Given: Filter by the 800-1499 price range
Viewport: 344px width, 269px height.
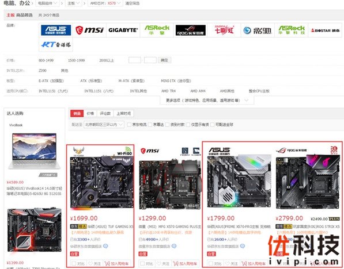Looking at the screenshot, I should point(46,60).
